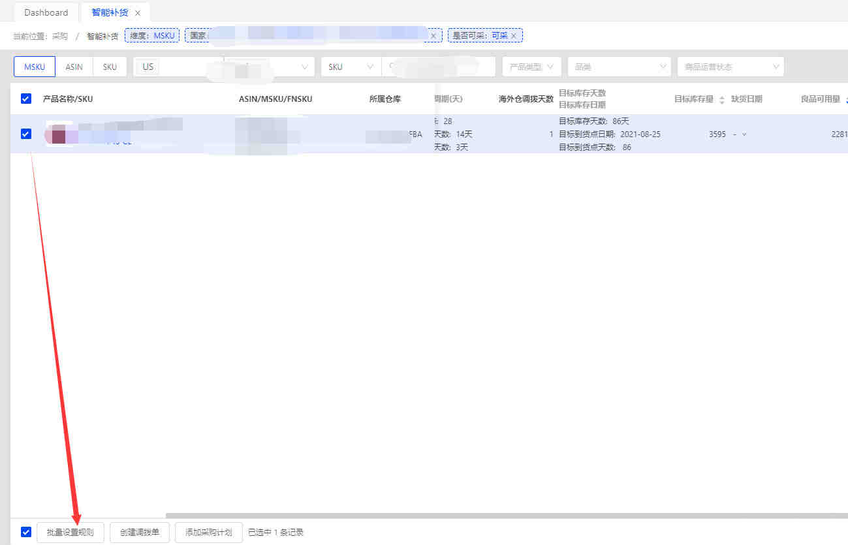Sort by 目标库存量 using its sort arrows
This screenshot has height=545, width=848.
[x=721, y=100]
